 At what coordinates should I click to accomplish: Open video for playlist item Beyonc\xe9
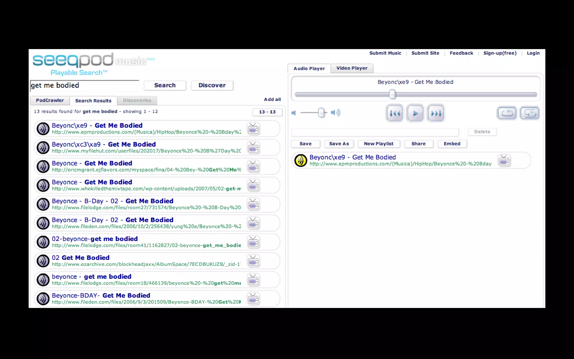[x=504, y=161]
